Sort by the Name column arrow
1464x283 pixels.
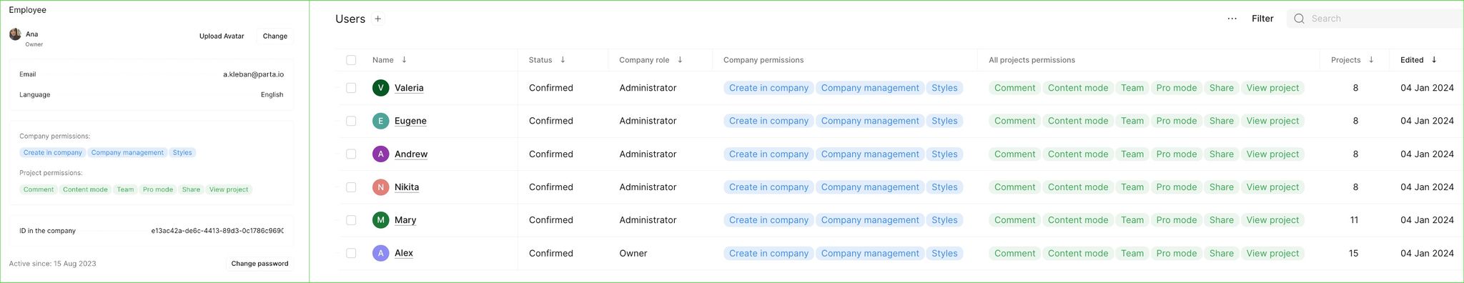(x=404, y=60)
